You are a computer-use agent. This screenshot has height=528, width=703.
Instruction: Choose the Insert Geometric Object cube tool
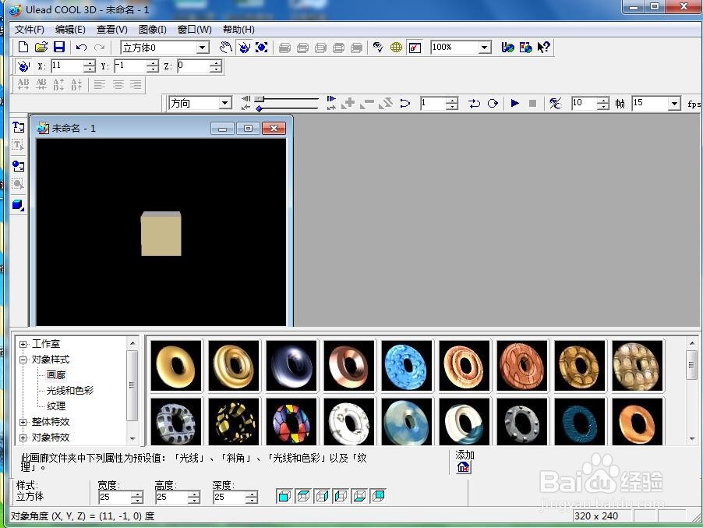(19, 205)
